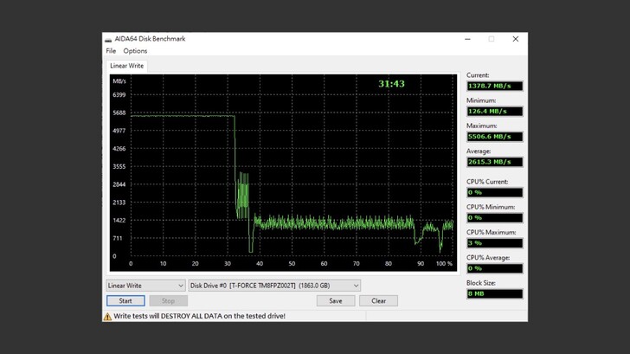Open the File menu
Screen dimensions: 630x354
click(111, 51)
